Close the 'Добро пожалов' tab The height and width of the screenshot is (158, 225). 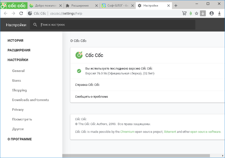pos(61,6)
